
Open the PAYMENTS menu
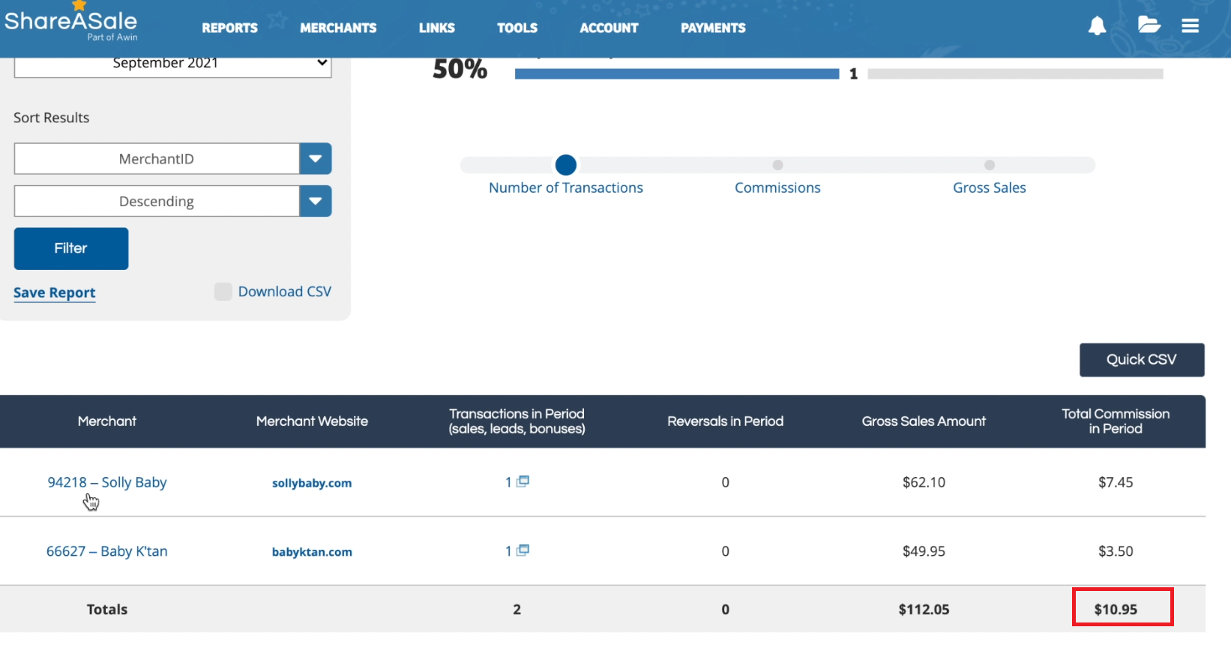713,28
